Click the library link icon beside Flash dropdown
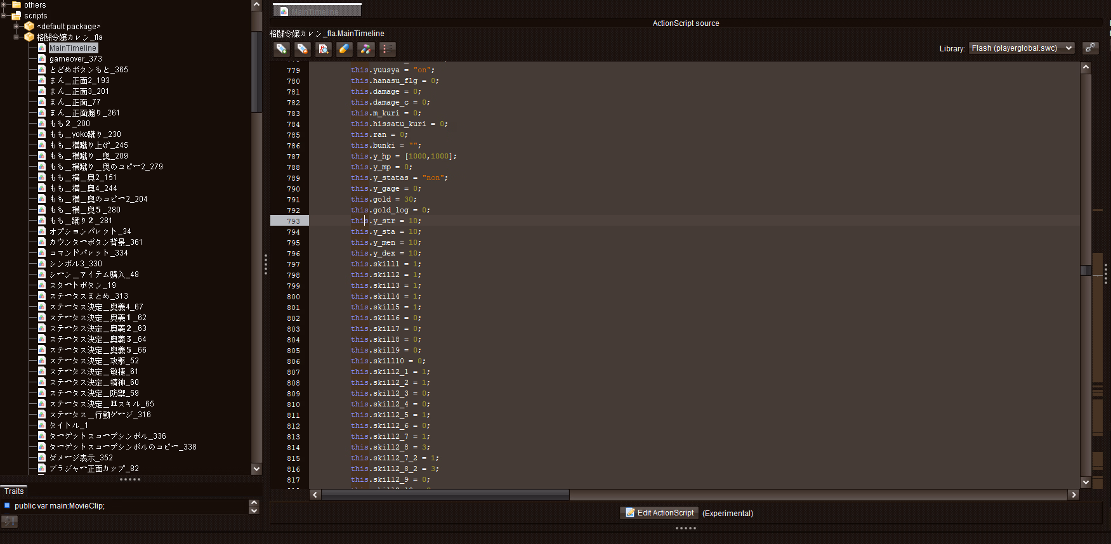The height and width of the screenshot is (544, 1111). (1090, 48)
